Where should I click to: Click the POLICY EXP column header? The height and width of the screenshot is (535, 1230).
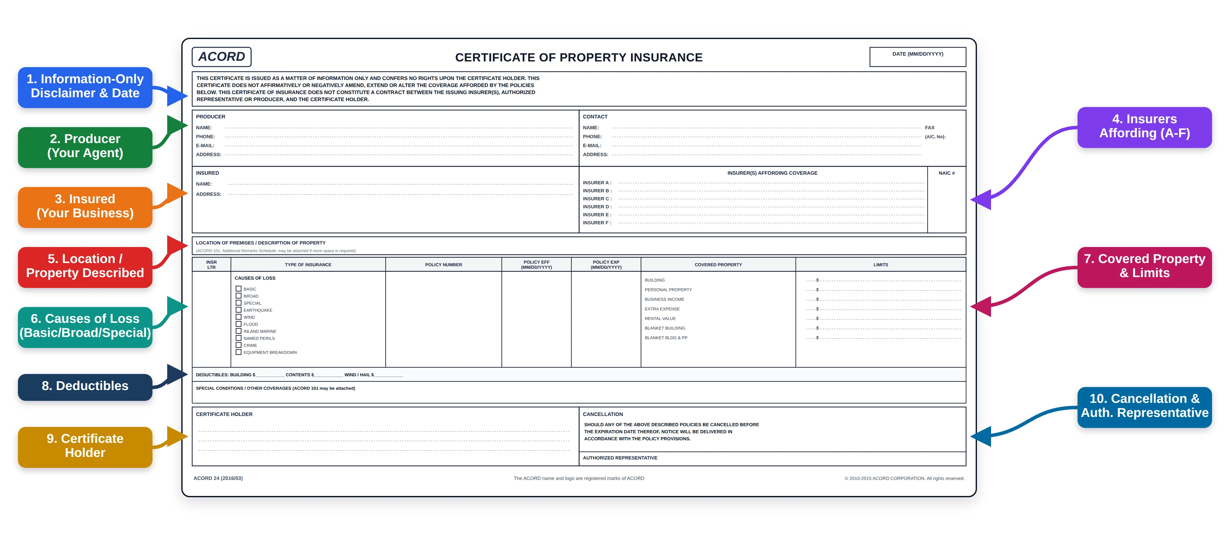coord(606,265)
